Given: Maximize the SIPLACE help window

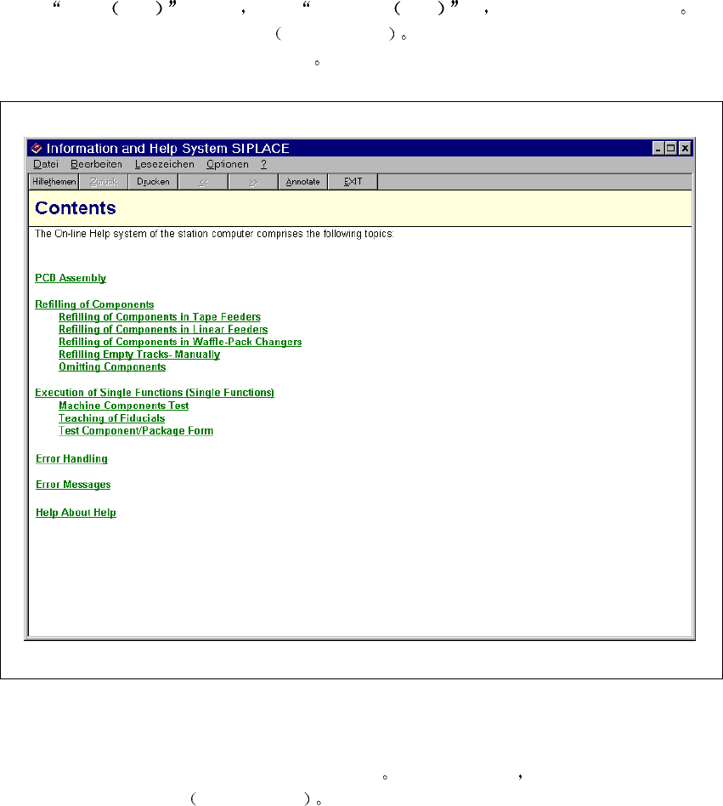Looking at the screenshot, I should (x=670, y=149).
